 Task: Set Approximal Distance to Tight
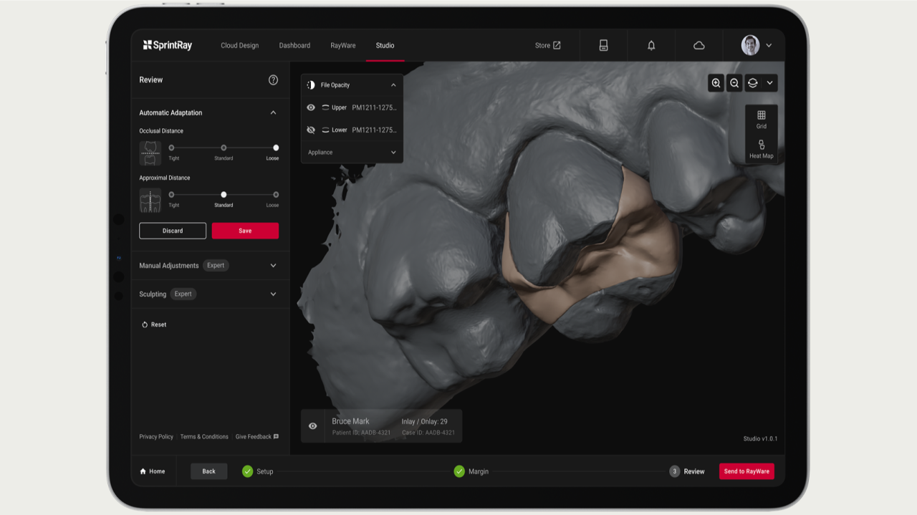tap(171, 195)
